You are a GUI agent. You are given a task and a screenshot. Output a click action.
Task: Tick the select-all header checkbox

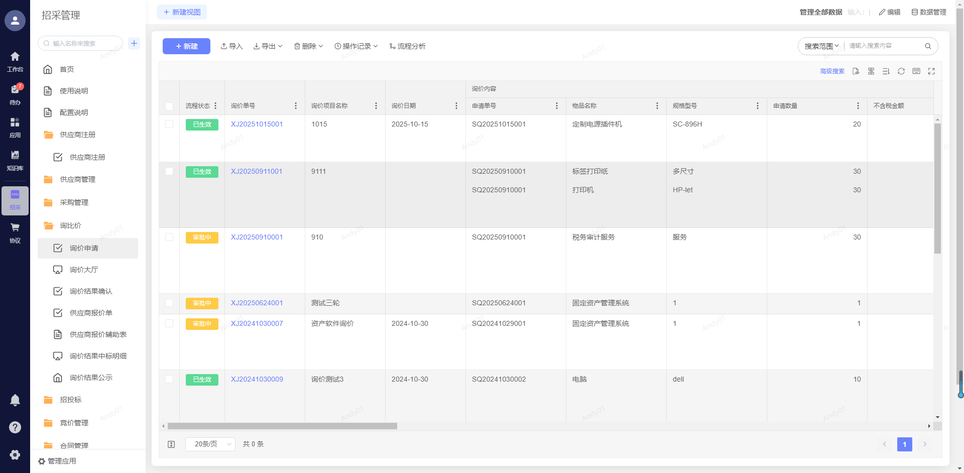169,106
